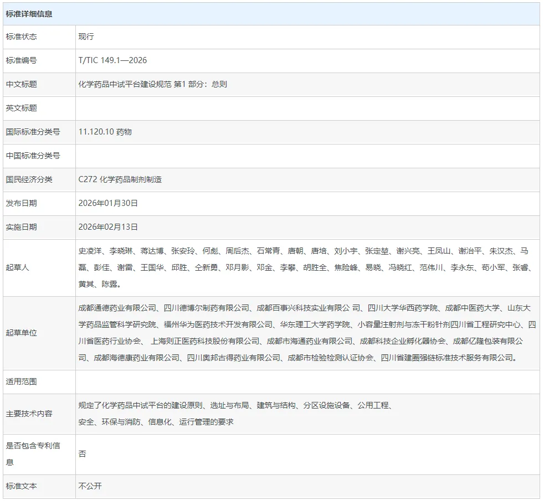Click the 标准文本 value 不公开

[90, 486]
